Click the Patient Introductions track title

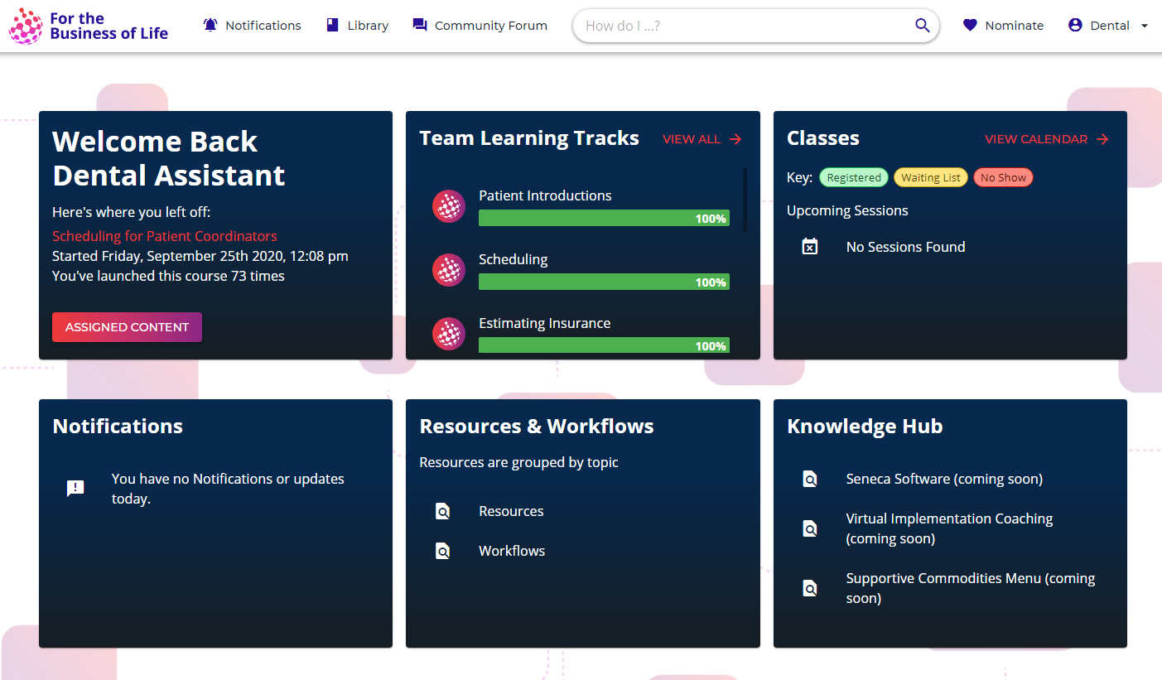(x=545, y=195)
